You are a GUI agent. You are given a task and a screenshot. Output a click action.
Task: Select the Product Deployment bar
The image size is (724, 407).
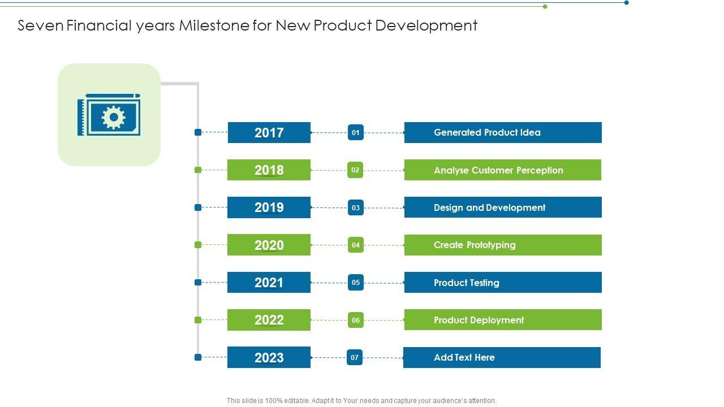point(503,320)
